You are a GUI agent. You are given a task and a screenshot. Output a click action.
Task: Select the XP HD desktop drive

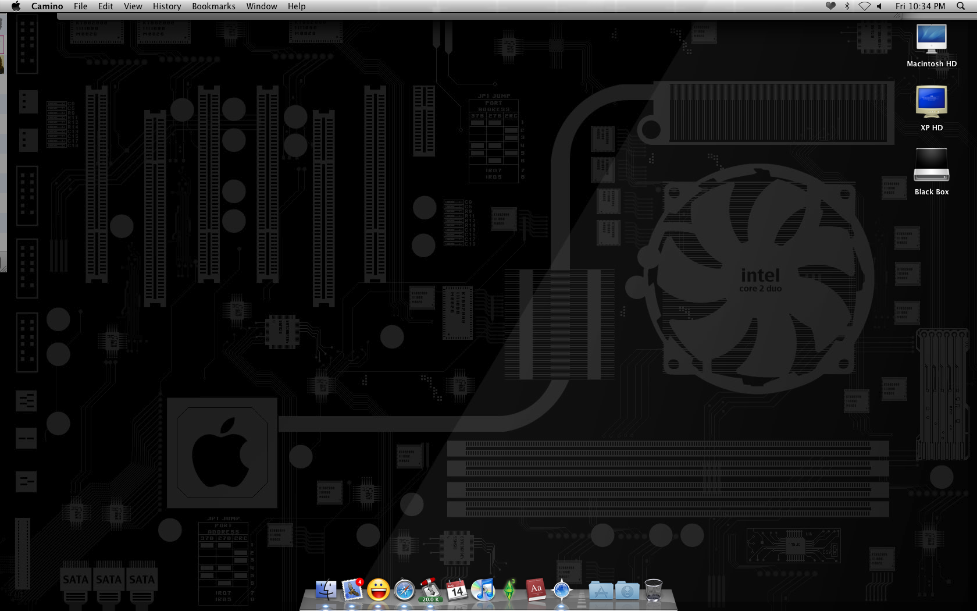pos(931,108)
